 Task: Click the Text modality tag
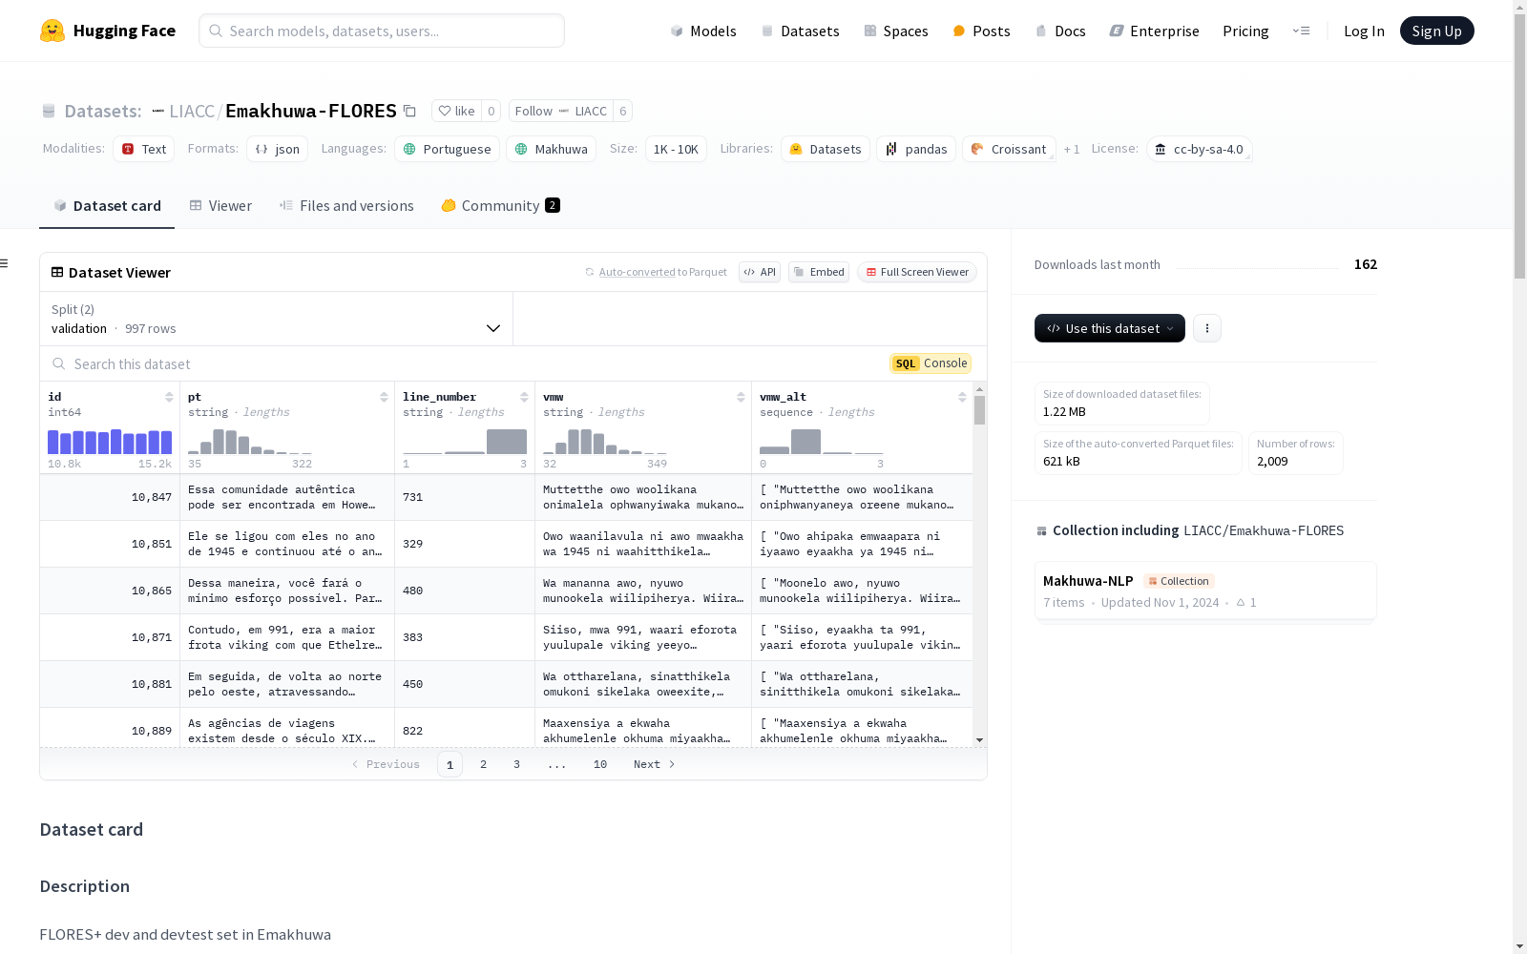pos(143,149)
